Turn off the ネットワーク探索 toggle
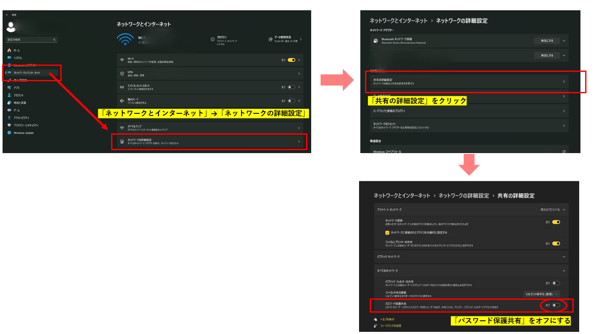 (556, 222)
